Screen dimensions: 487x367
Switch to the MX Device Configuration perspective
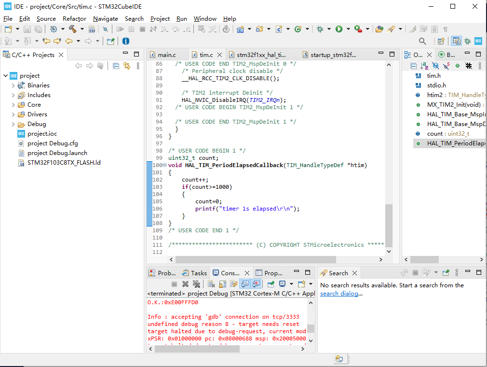478,41
